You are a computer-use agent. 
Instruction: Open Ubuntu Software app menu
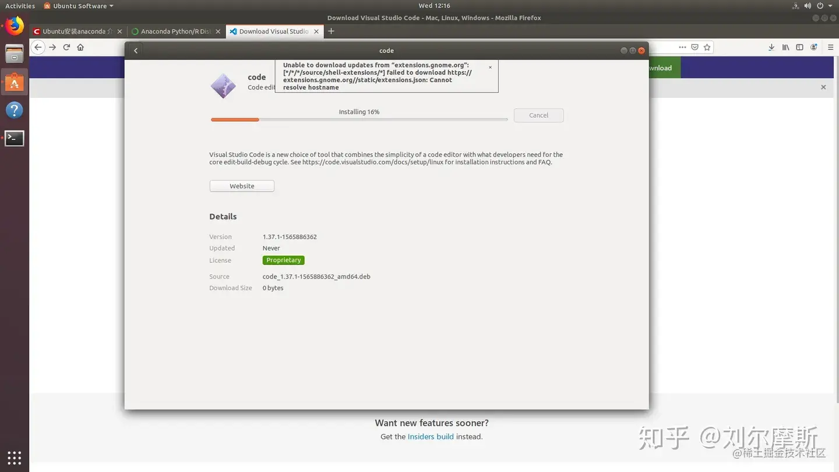(x=79, y=6)
